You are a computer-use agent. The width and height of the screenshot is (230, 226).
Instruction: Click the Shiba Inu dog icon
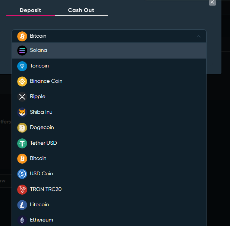[x=22, y=112]
